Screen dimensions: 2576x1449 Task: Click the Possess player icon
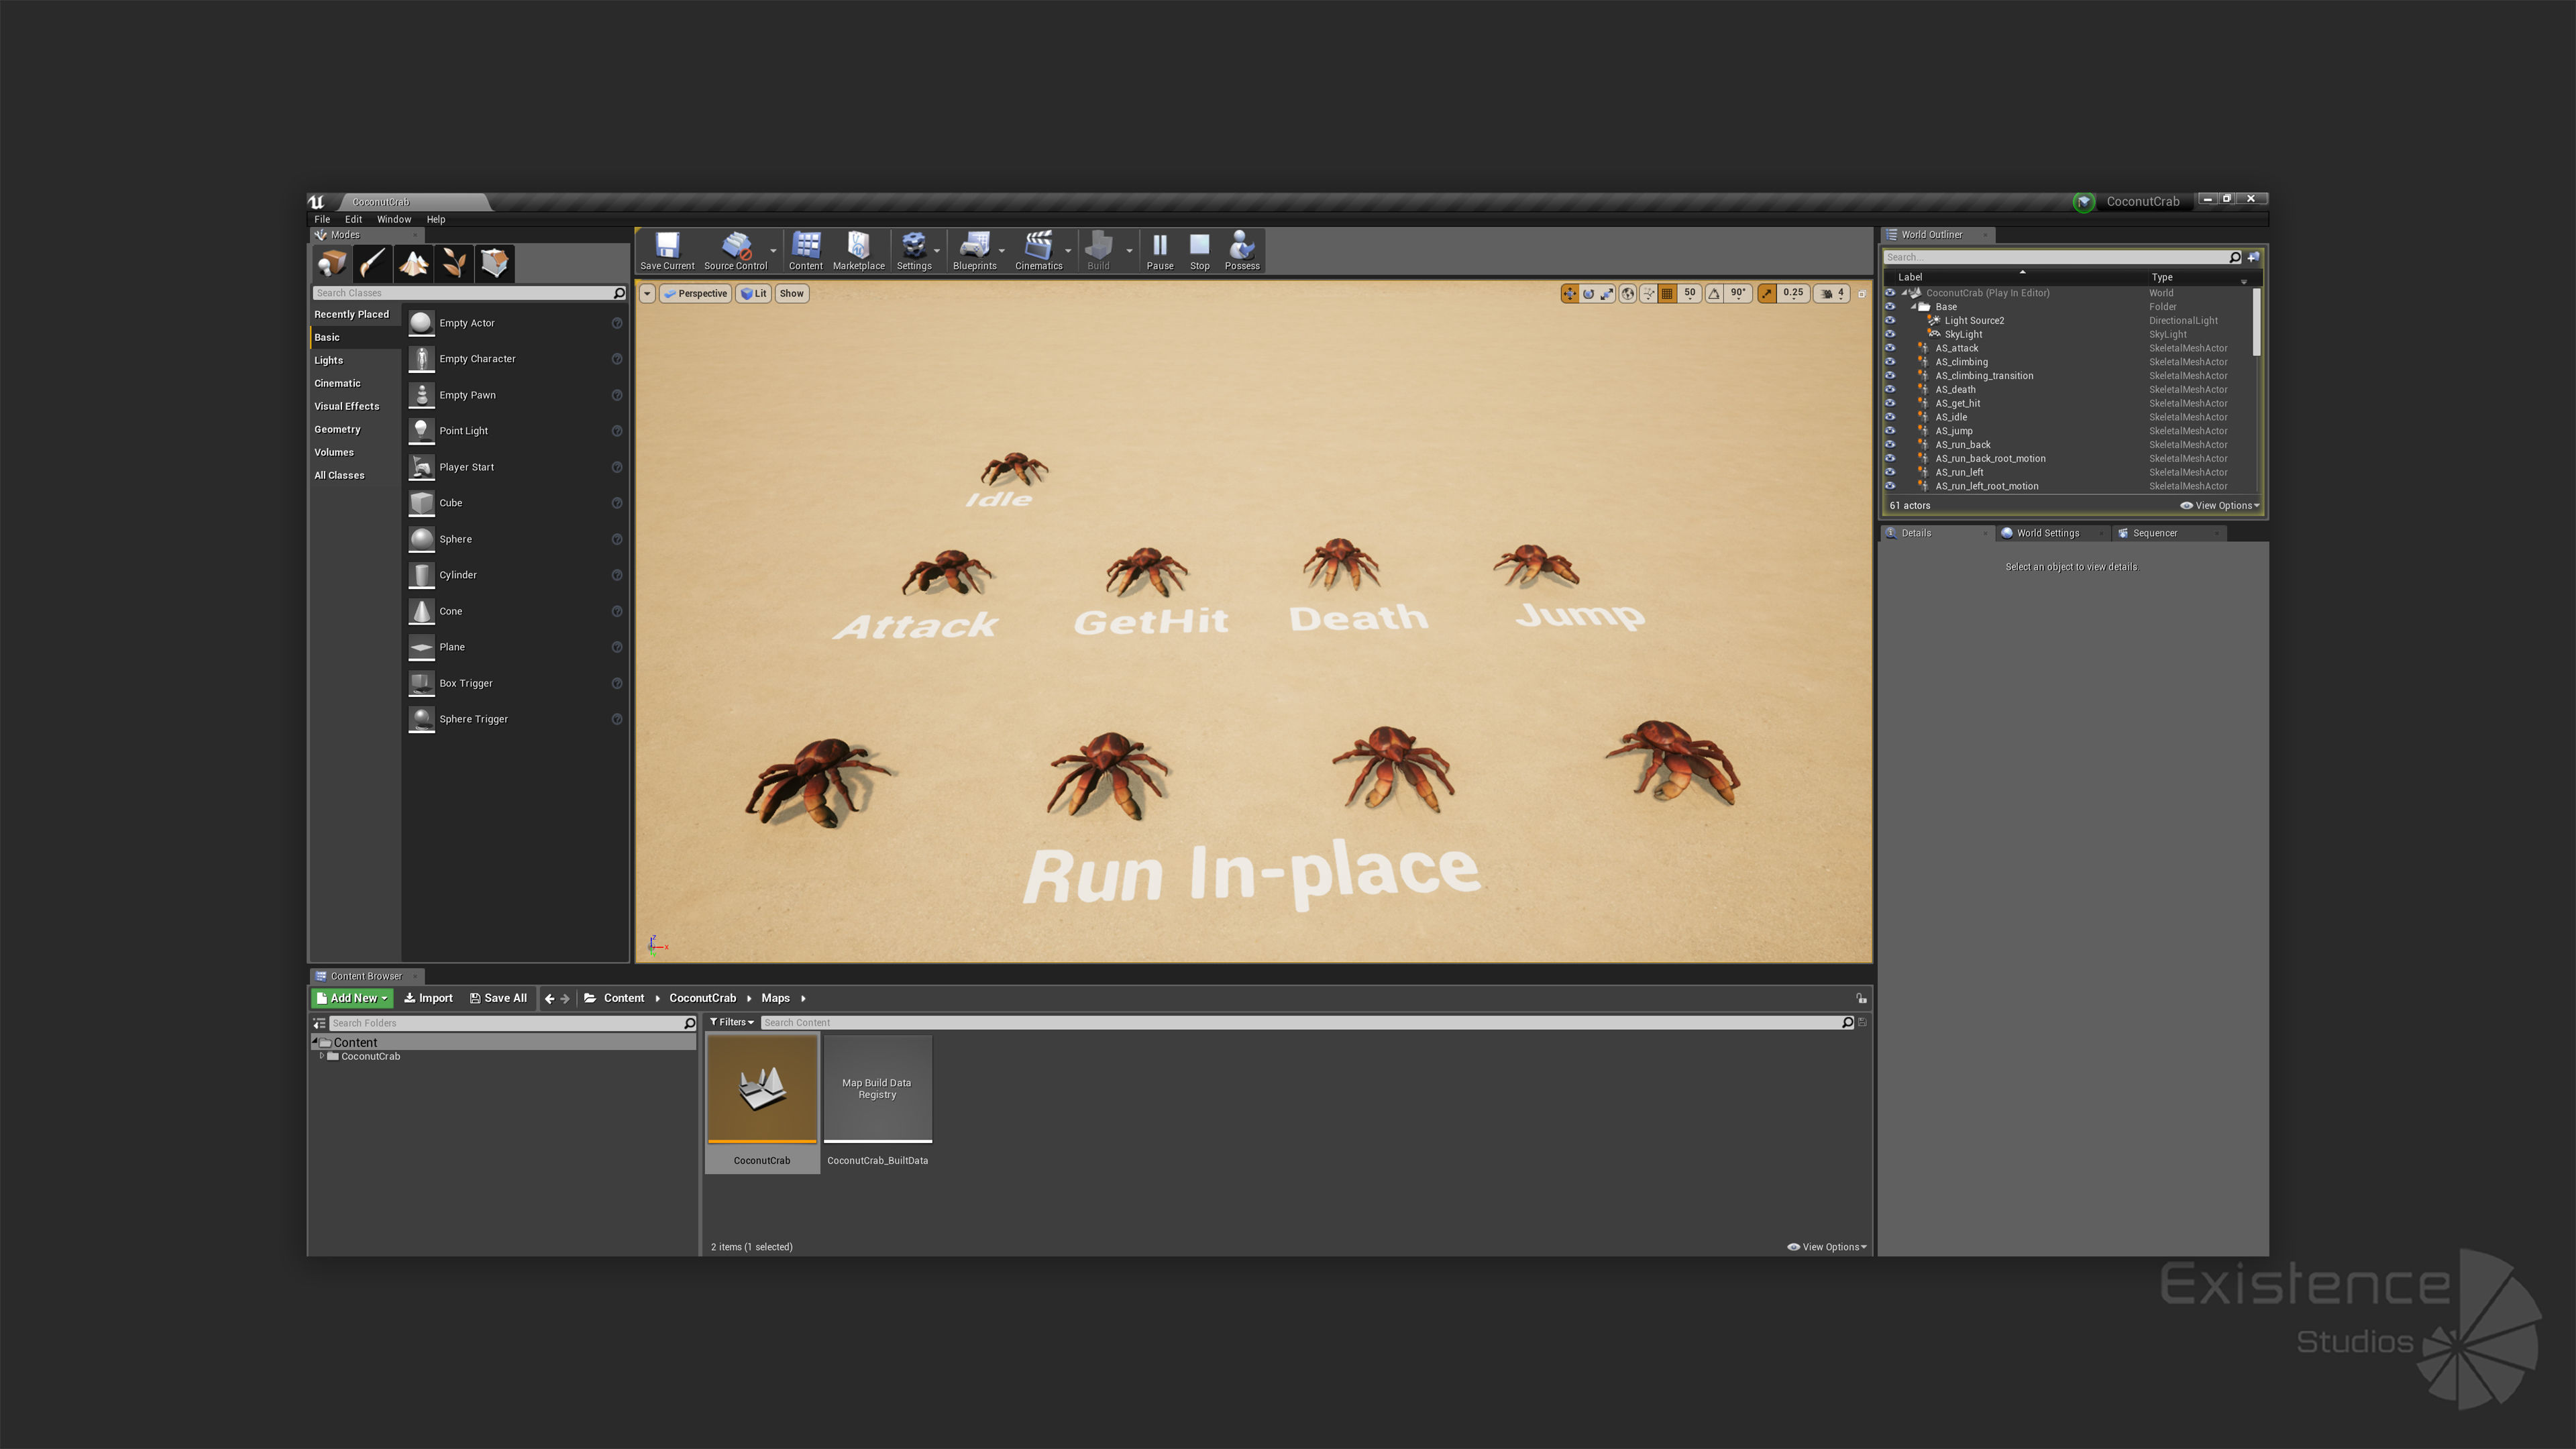(x=1241, y=246)
